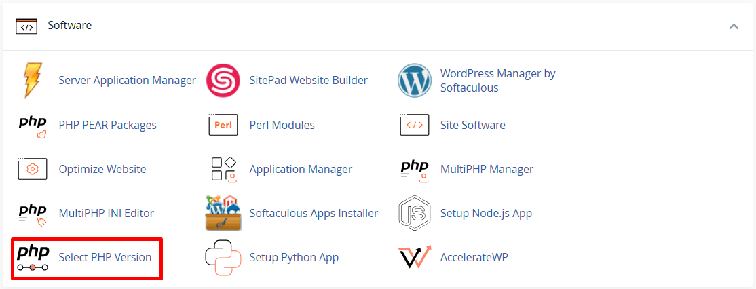Click the AccelerateWP logo icon
The width and height of the screenshot is (756, 289).
pos(414,258)
